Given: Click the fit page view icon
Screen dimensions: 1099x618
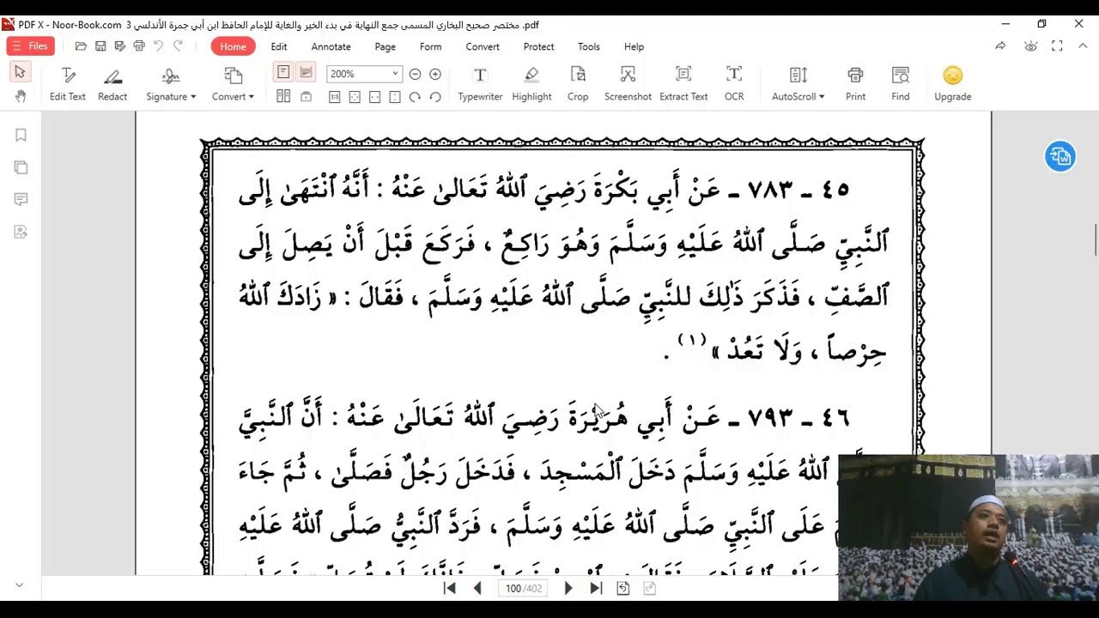Looking at the screenshot, I should click(354, 97).
